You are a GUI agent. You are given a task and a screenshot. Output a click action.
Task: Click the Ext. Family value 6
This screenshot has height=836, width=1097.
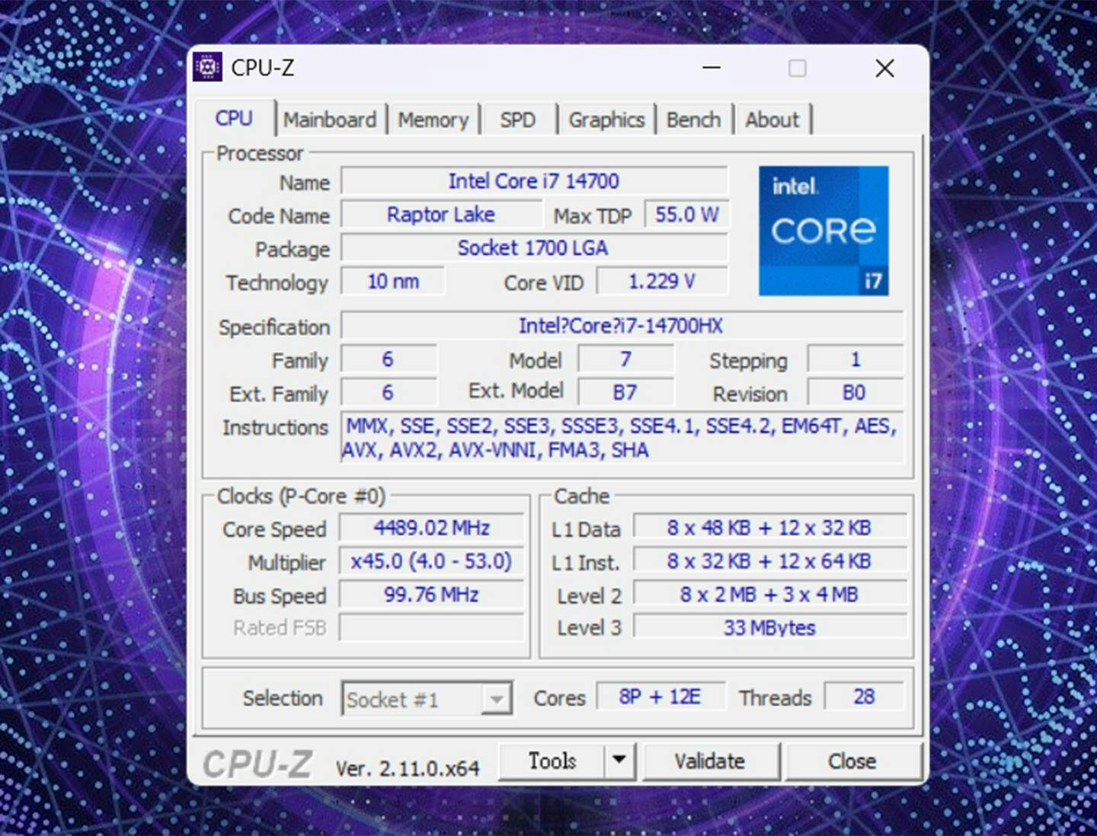(388, 393)
